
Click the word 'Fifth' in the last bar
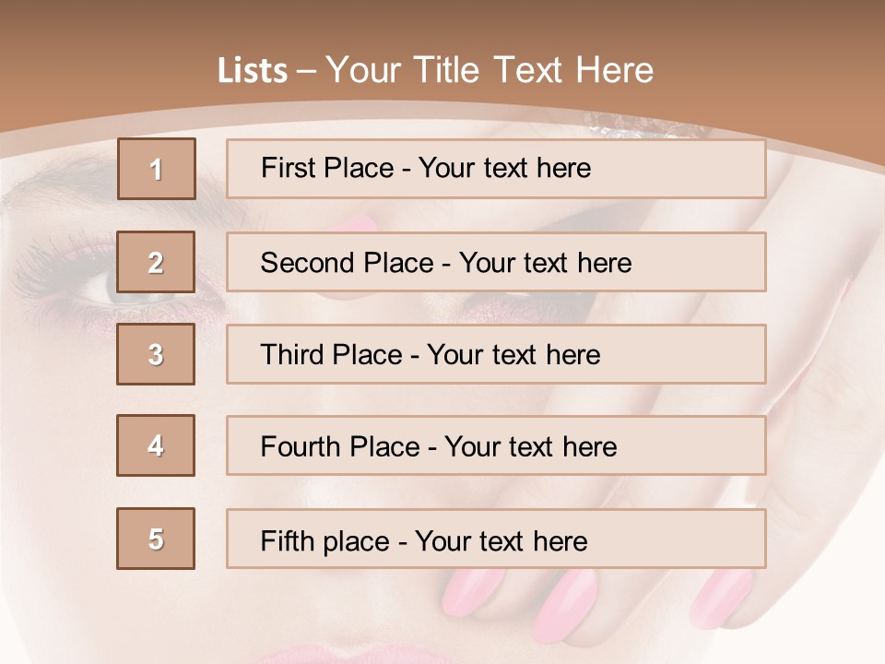[287, 541]
